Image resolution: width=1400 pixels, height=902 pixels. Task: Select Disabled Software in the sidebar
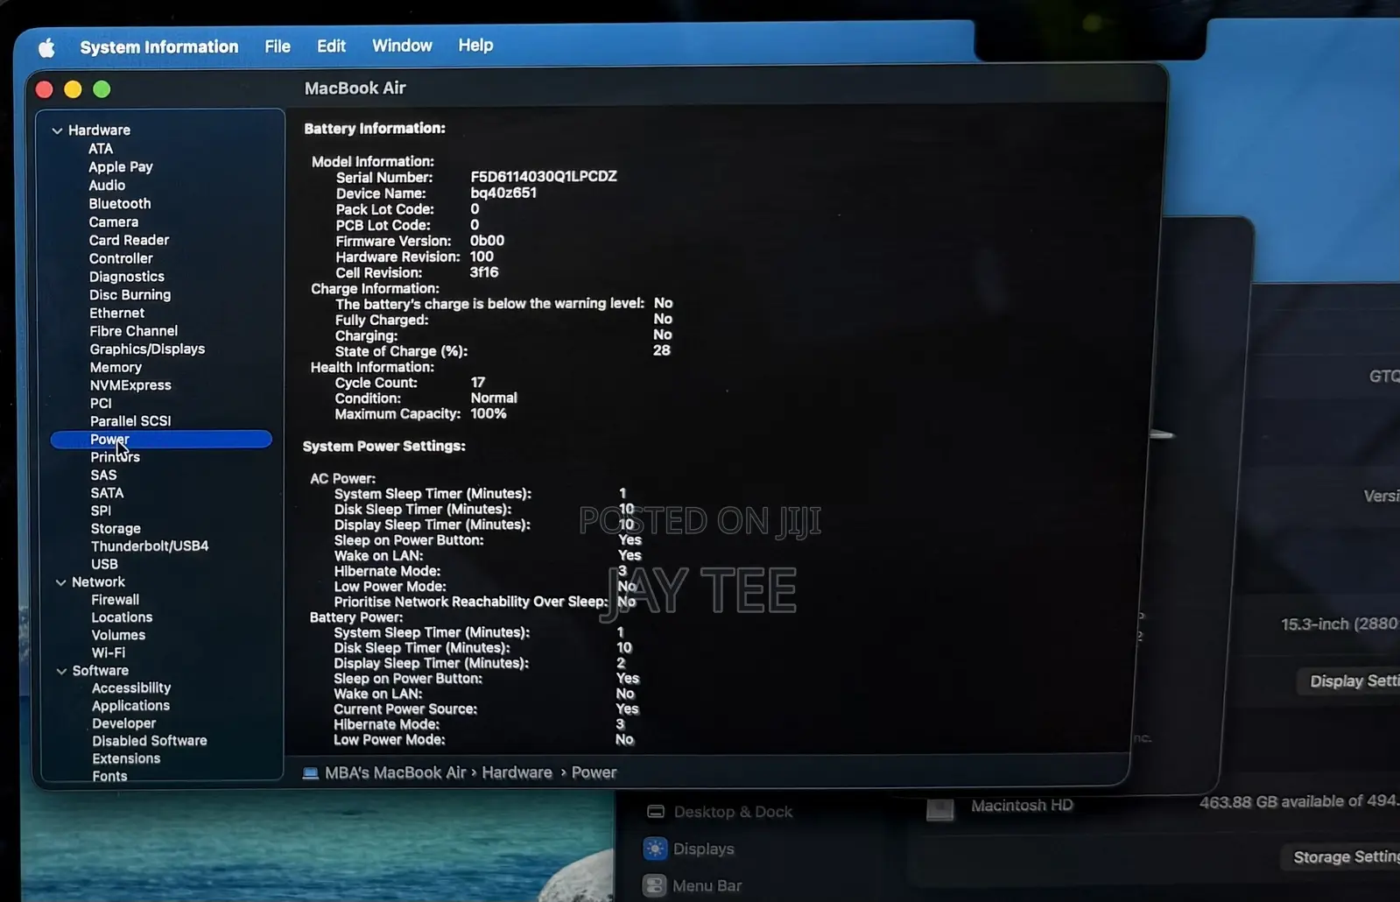[150, 741]
